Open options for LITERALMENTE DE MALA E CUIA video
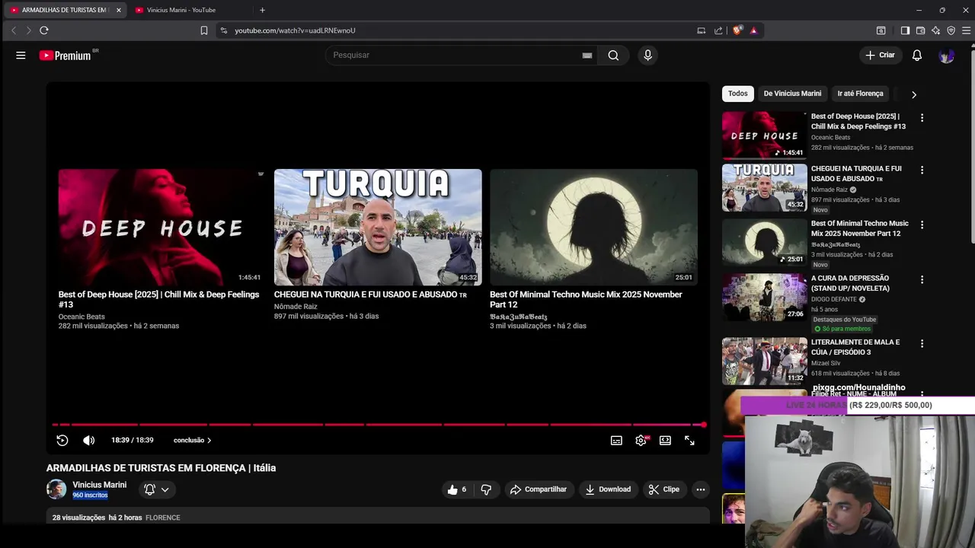This screenshot has width=975, height=548. pyautogui.click(x=922, y=343)
